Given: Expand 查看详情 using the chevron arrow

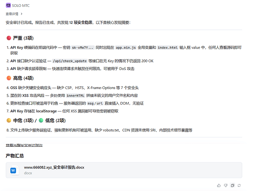Looking at the screenshot, I should click(x=21, y=14).
